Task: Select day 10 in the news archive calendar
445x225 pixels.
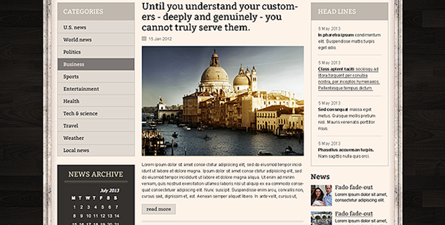Action: click(x=88, y=216)
